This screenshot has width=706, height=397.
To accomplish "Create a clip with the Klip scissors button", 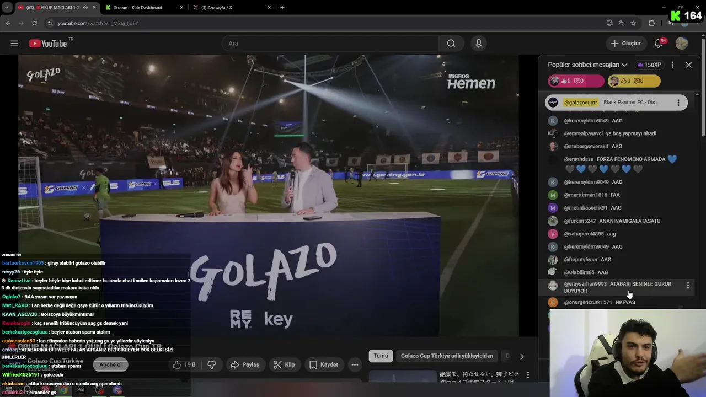I will (284, 364).
